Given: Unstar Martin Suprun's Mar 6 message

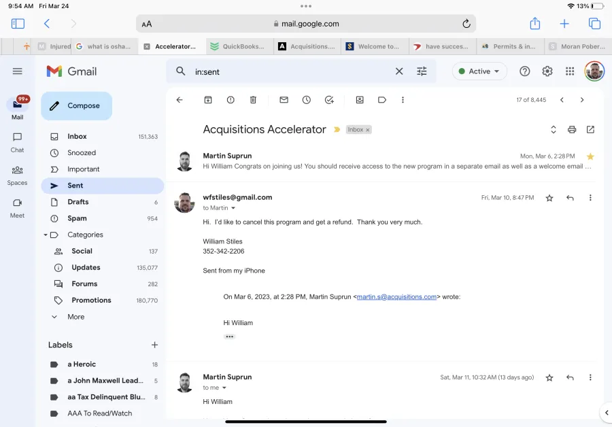Looking at the screenshot, I should coord(590,156).
